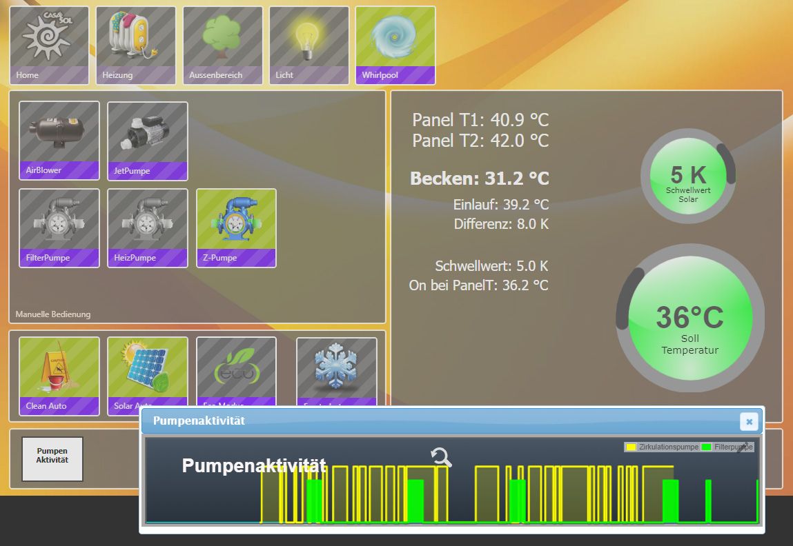Click the pencil edit icon in the chart
The image size is (793, 546).
point(743,447)
